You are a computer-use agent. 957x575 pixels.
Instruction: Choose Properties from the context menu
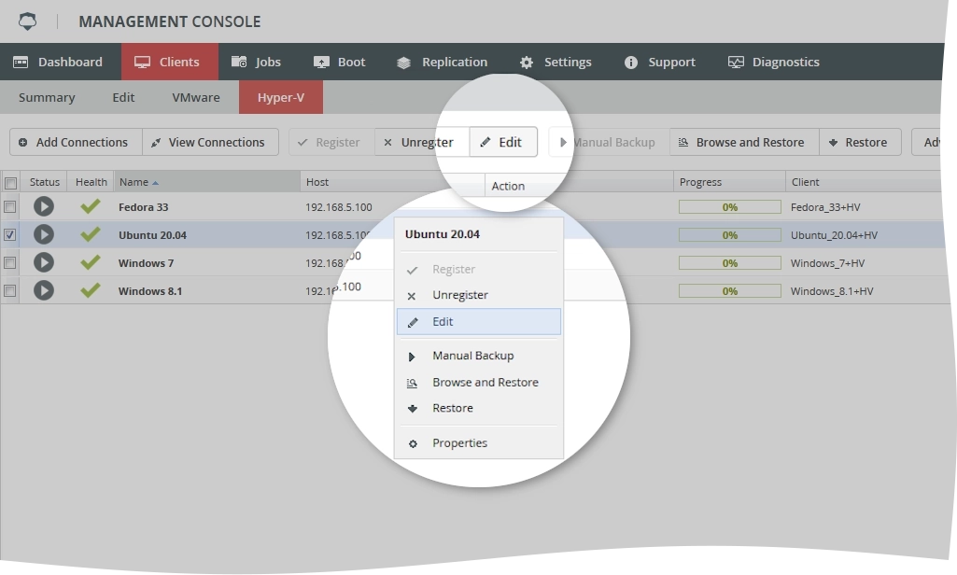(478, 443)
